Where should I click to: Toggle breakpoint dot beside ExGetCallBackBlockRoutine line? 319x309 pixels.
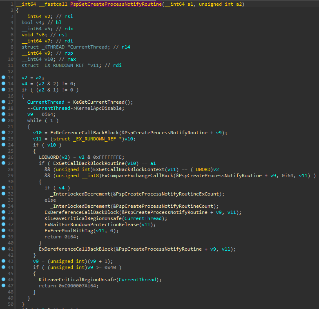coord(3,163)
